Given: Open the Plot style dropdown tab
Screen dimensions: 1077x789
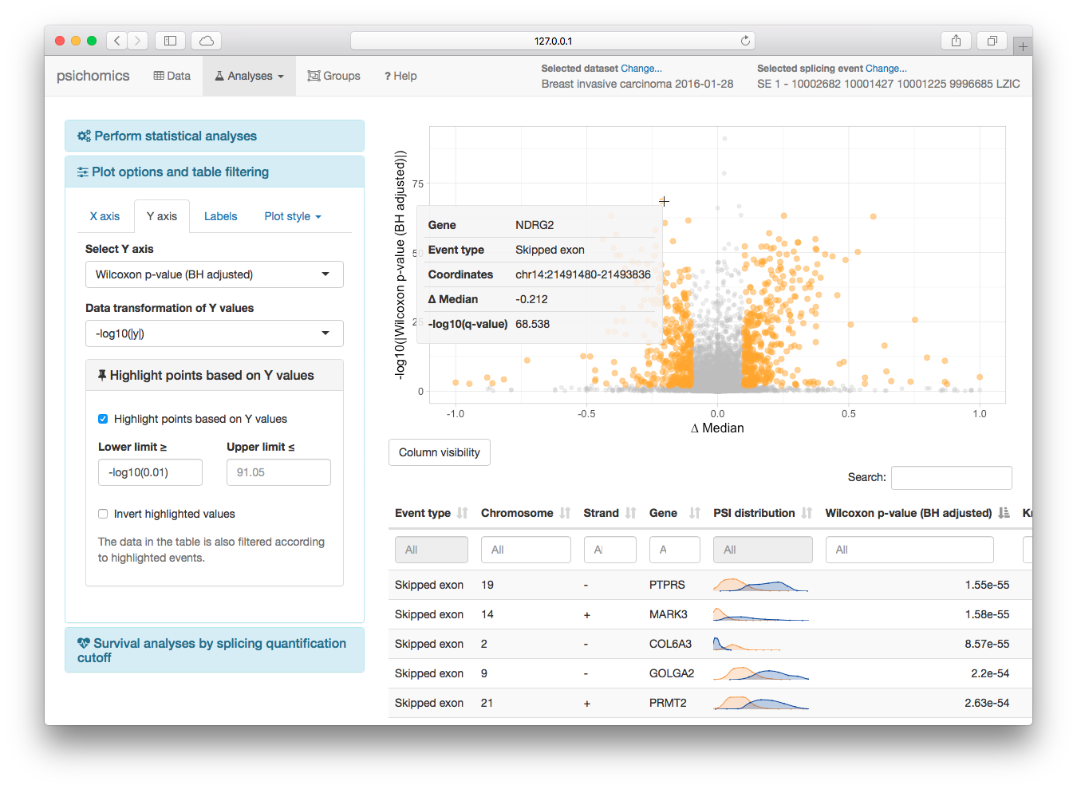Looking at the screenshot, I should pyautogui.click(x=293, y=216).
